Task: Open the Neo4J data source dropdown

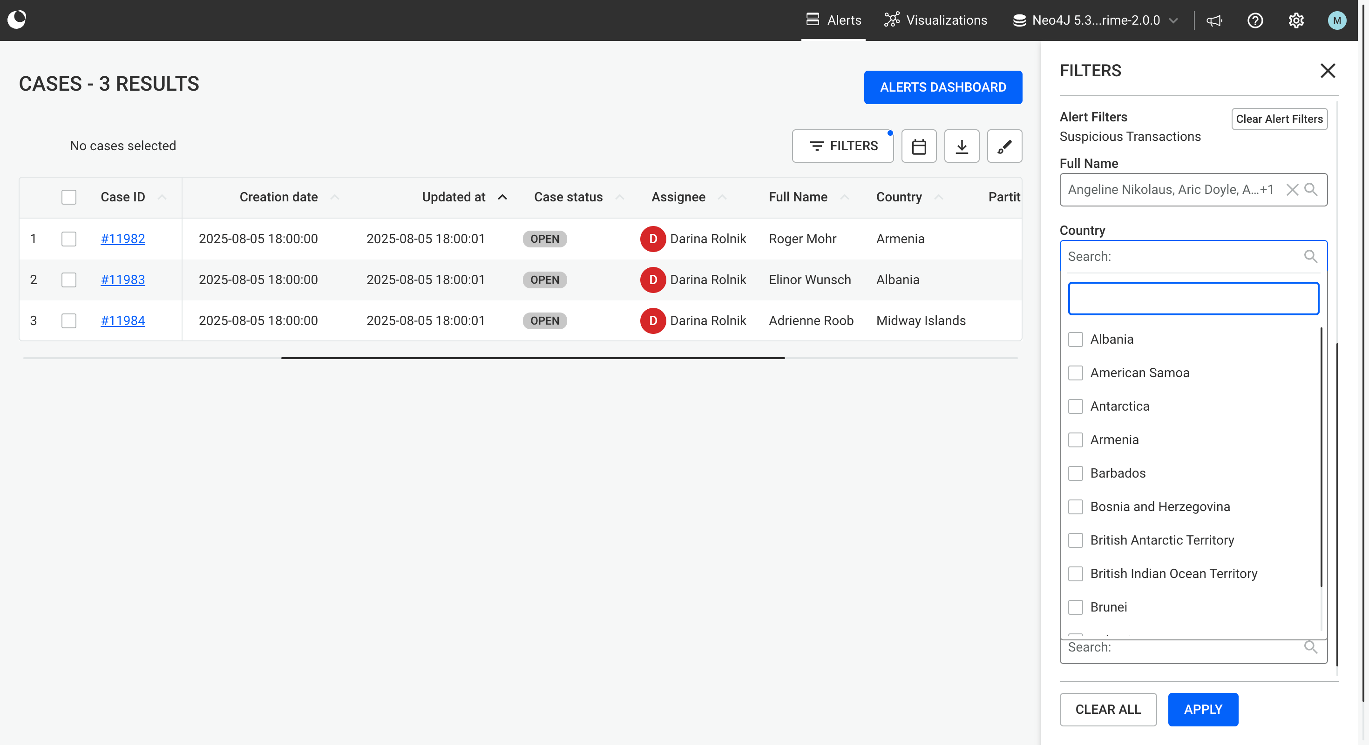Action: (x=1095, y=20)
